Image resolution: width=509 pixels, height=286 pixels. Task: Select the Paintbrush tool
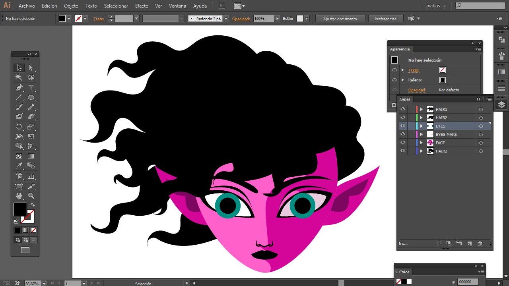pyautogui.click(x=19, y=107)
